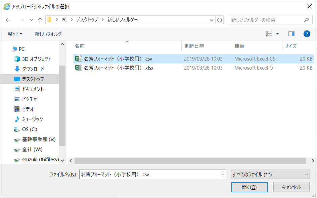Open the file type filter すべてのファイル dropdown

[x=270, y=174]
